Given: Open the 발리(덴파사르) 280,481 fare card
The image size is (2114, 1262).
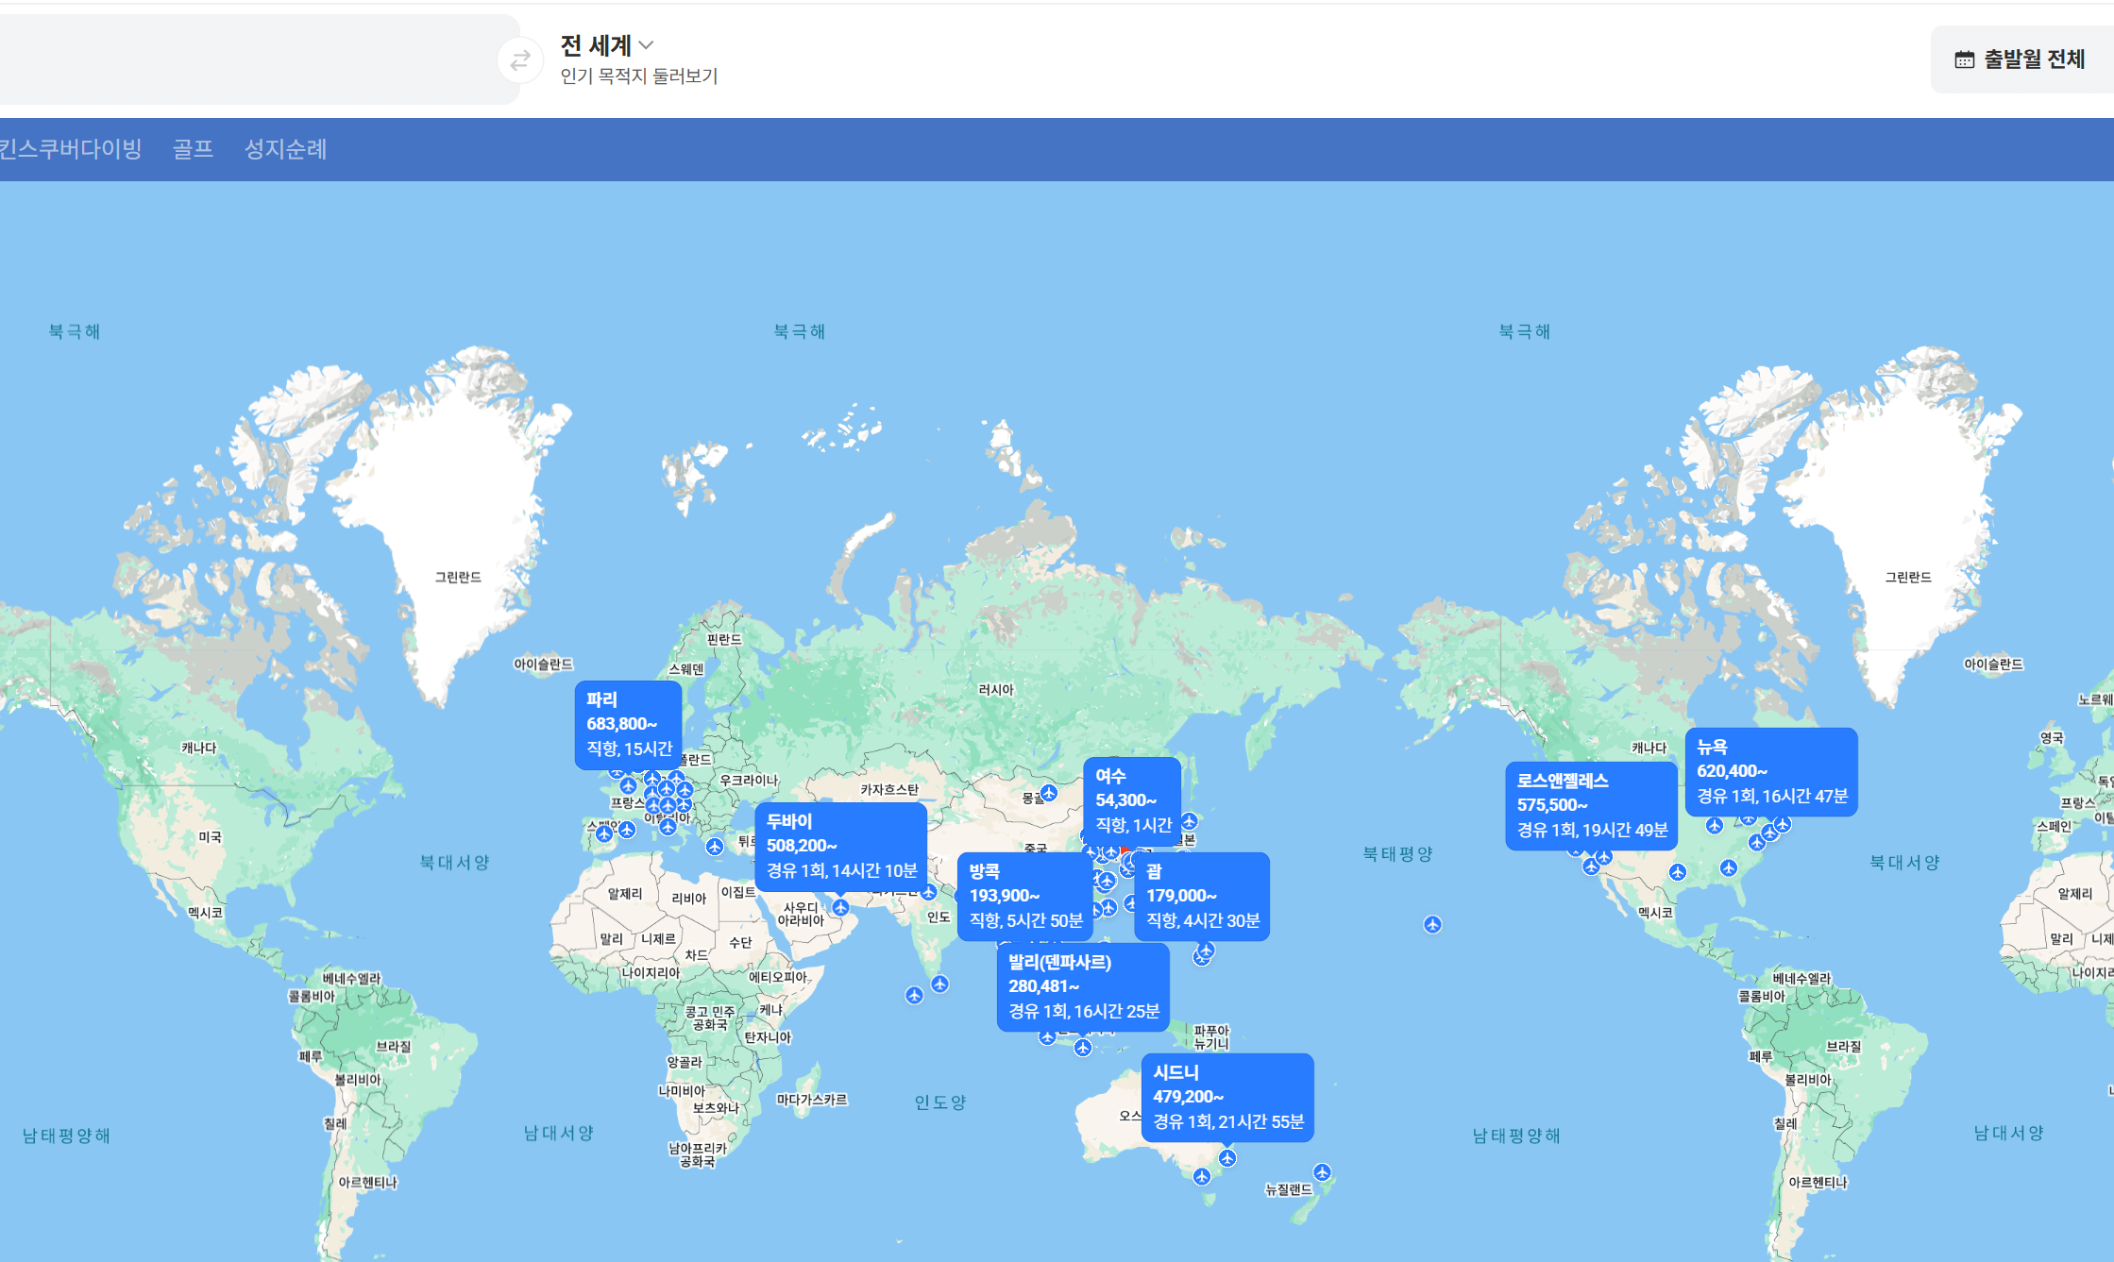Looking at the screenshot, I should pyautogui.click(x=1082, y=986).
